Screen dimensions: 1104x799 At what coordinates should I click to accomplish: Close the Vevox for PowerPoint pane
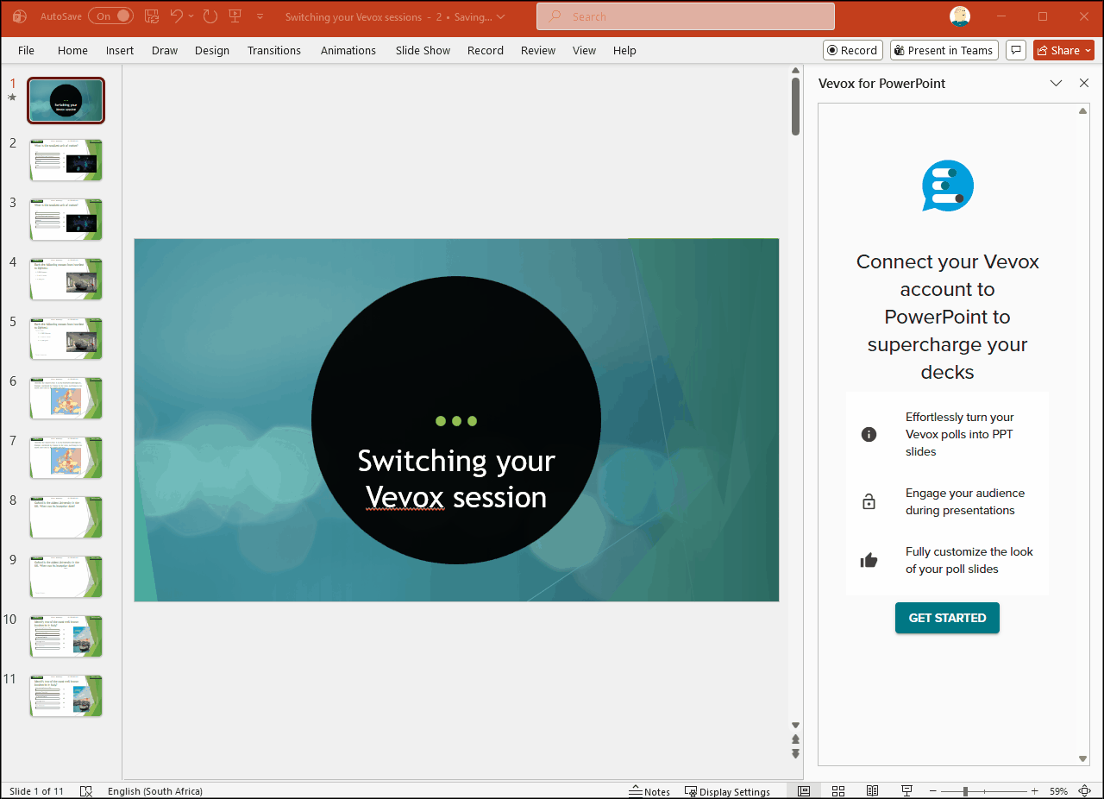pos(1084,84)
